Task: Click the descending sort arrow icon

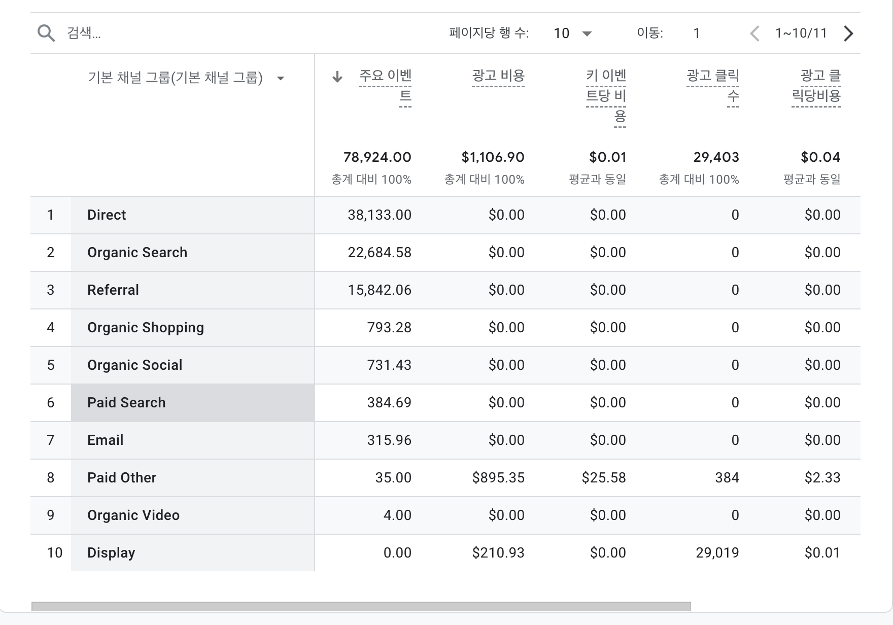Action: pos(337,77)
